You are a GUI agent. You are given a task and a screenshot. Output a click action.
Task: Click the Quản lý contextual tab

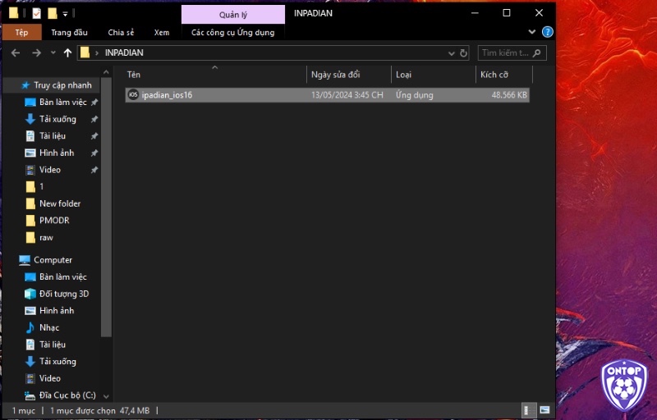(x=233, y=15)
